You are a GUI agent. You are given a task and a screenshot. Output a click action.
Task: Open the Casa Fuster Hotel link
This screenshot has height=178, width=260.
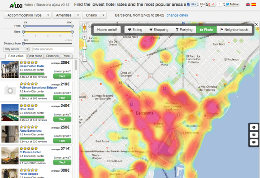point(32,66)
